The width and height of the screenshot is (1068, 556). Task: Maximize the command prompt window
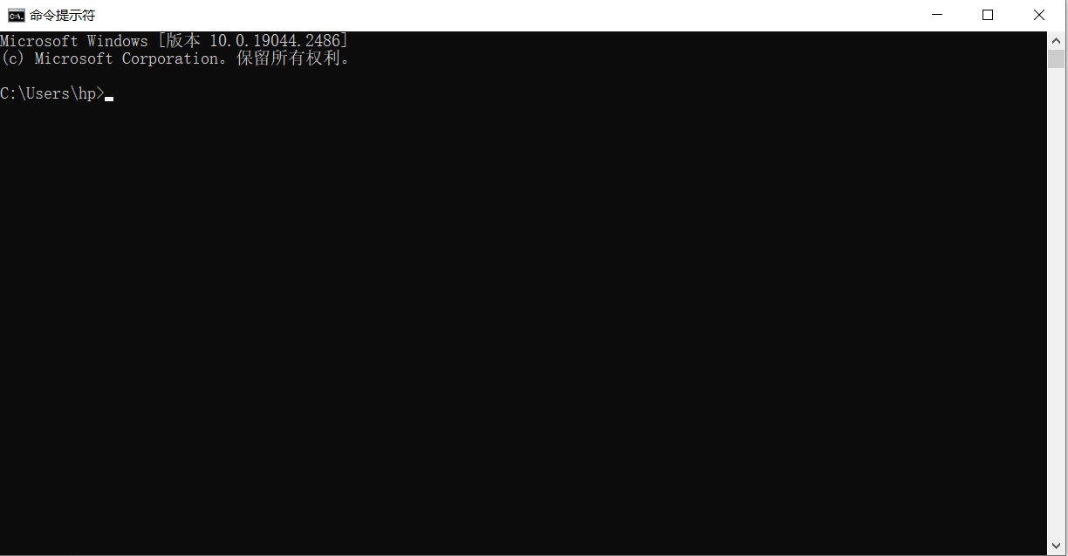[x=988, y=15]
